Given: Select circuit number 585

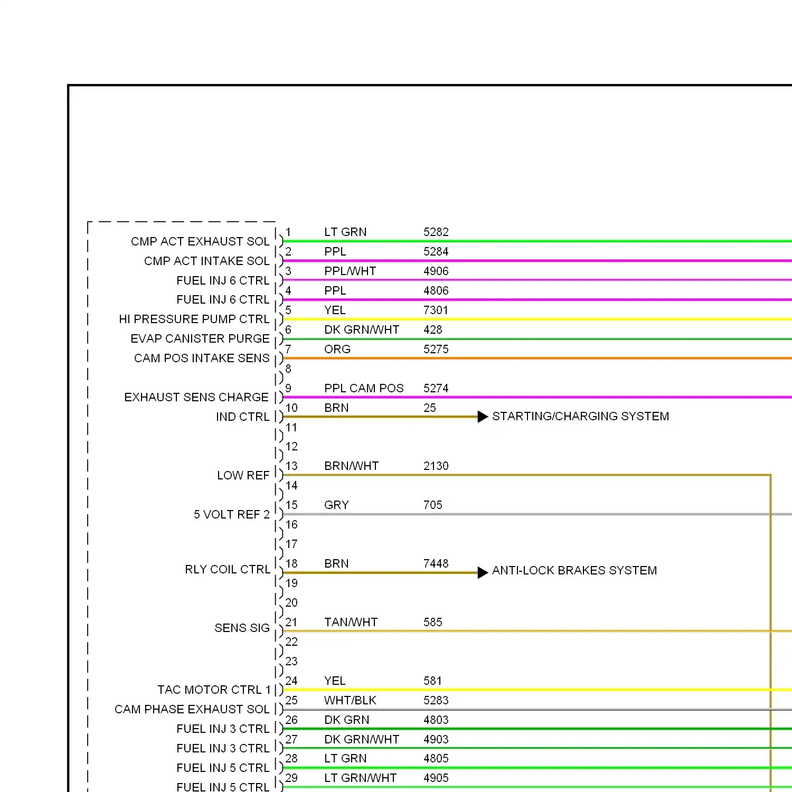Looking at the screenshot, I should pyautogui.click(x=433, y=622).
